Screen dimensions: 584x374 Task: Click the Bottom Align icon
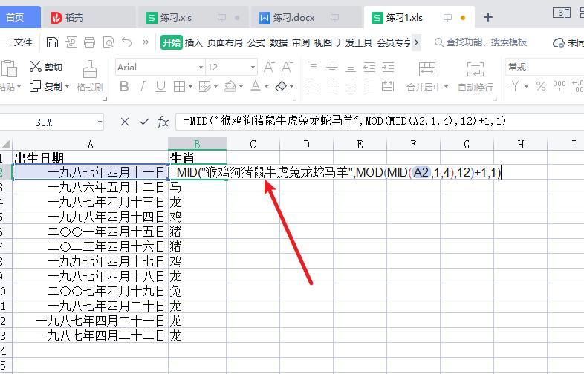pos(351,67)
